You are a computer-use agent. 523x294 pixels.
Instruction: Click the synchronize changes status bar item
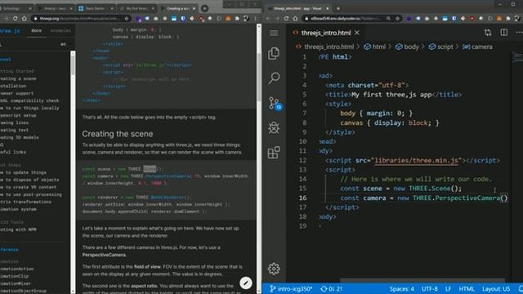tap(331, 288)
